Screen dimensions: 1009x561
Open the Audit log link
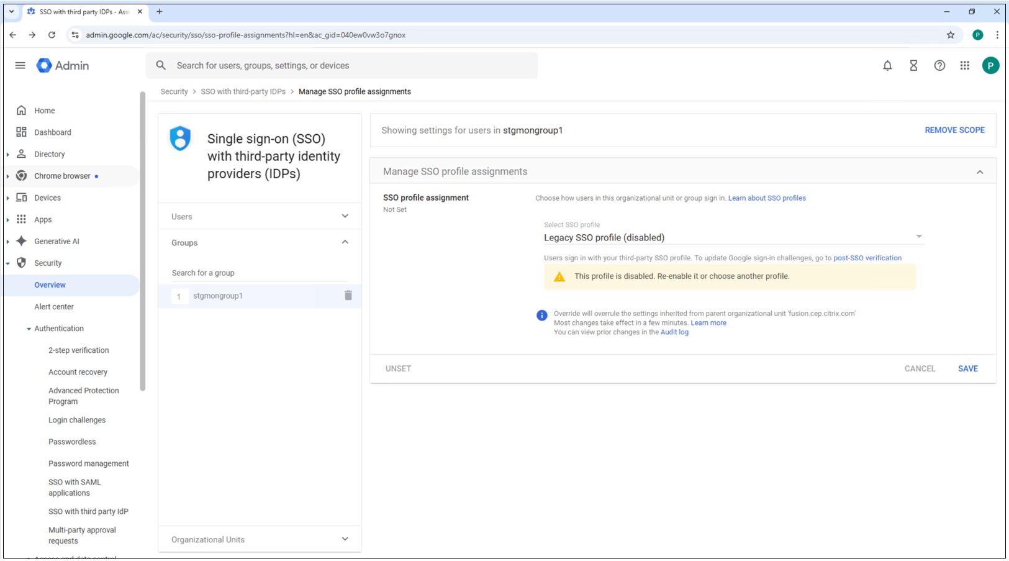coord(674,332)
